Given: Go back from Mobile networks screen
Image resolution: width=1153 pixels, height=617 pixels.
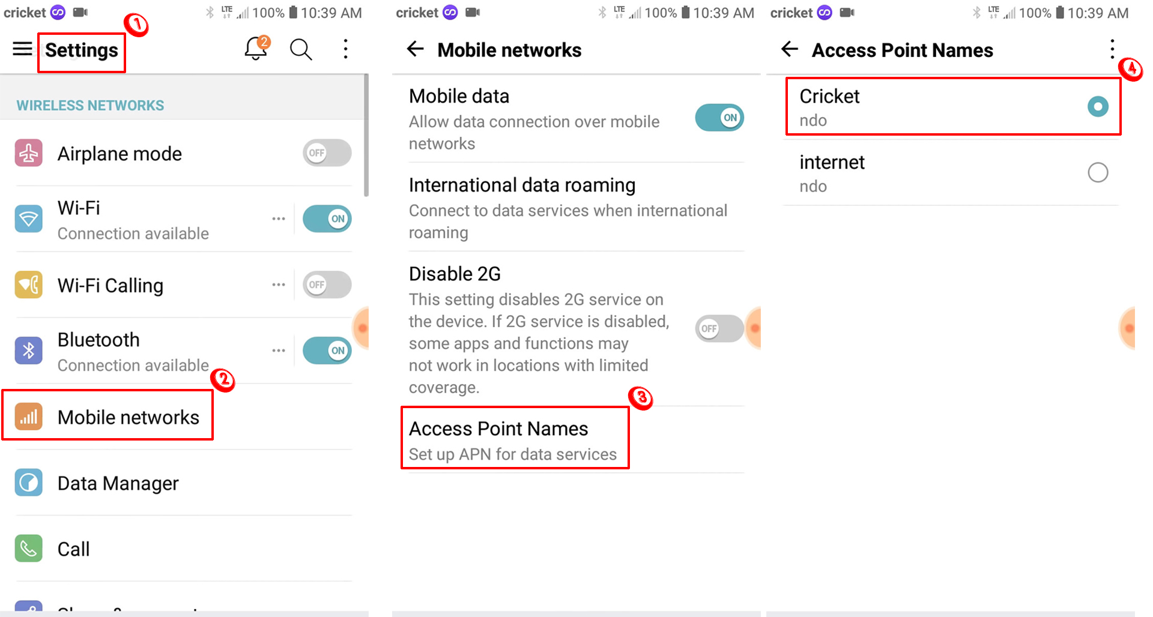Looking at the screenshot, I should click(x=415, y=50).
